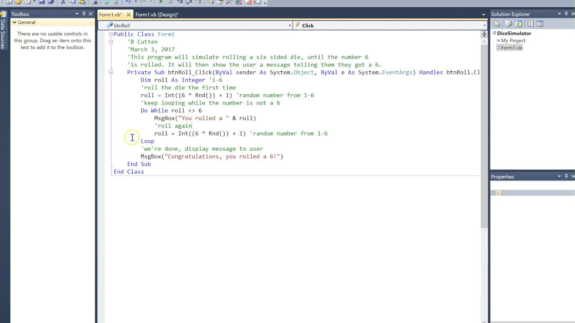
Task: Toggle auto-hide pin on Toolbox panel
Action: coord(84,14)
